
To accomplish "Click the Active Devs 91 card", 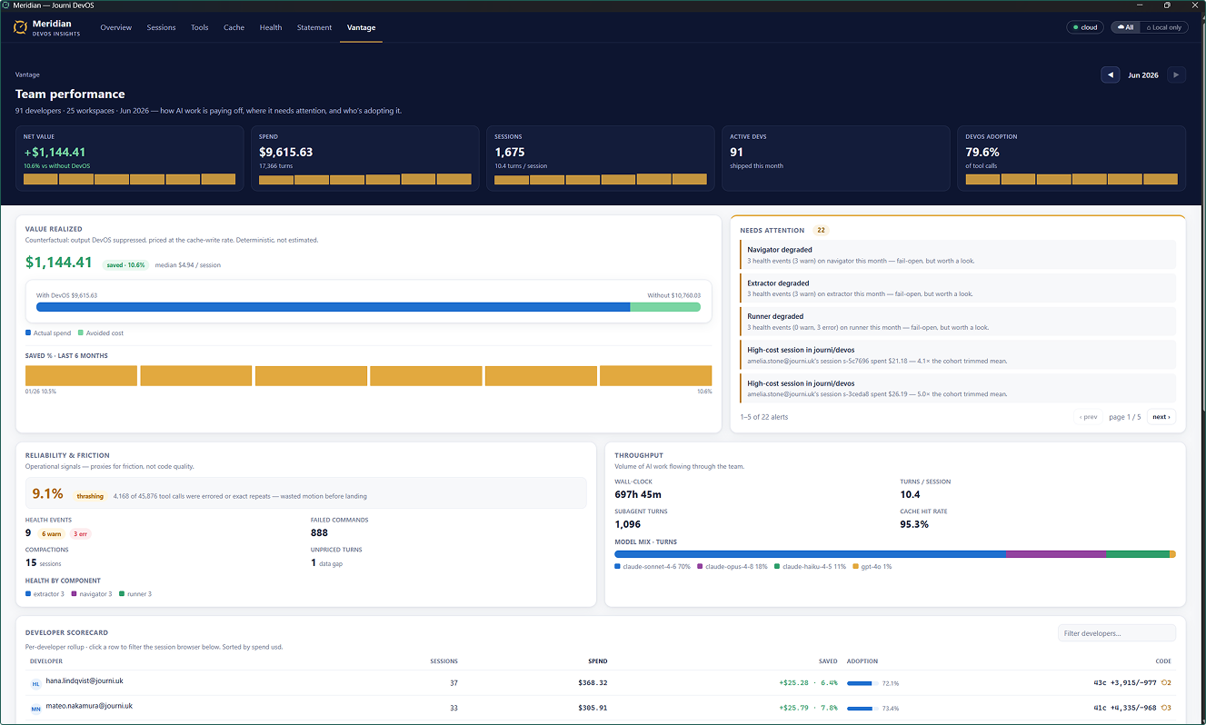I will click(x=836, y=158).
